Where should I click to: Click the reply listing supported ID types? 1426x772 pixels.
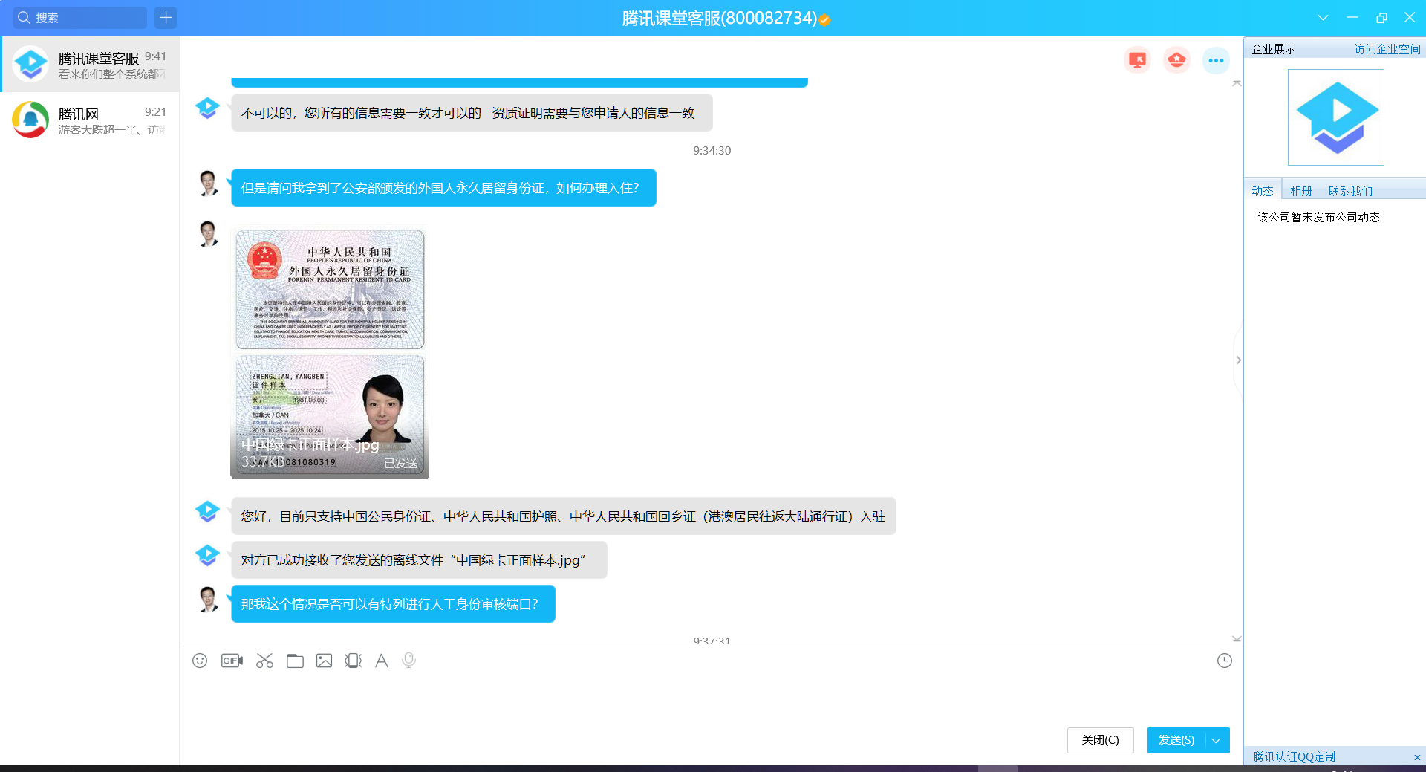click(564, 516)
